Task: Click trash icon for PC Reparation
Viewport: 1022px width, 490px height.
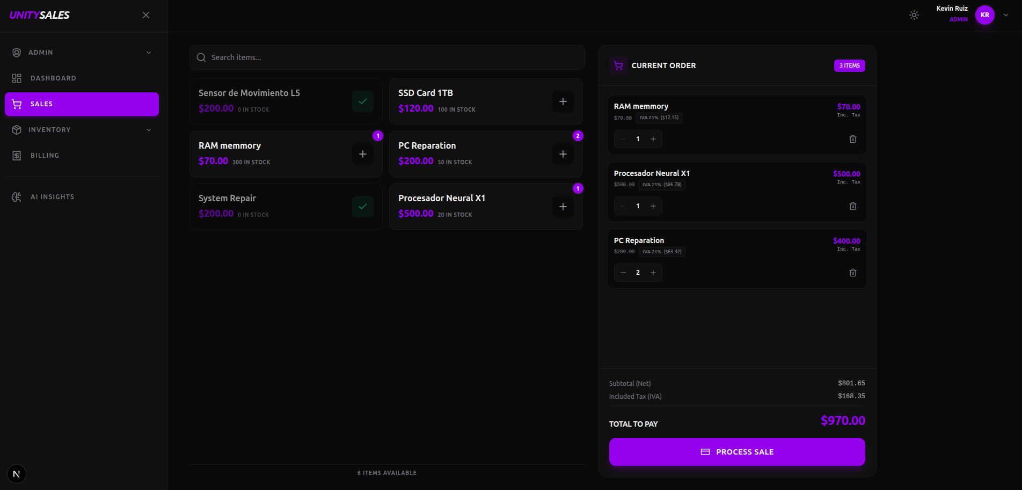Action: point(852,273)
